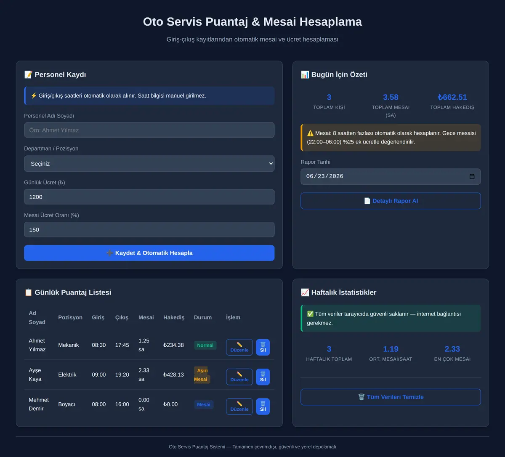Click Tüm Verileri Temizle button
505x457 pixels.
click(x=391, y=397)
